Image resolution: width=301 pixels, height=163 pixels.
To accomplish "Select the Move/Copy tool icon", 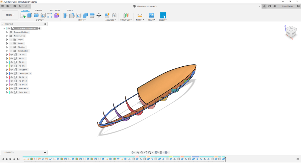I will (99, 15).
